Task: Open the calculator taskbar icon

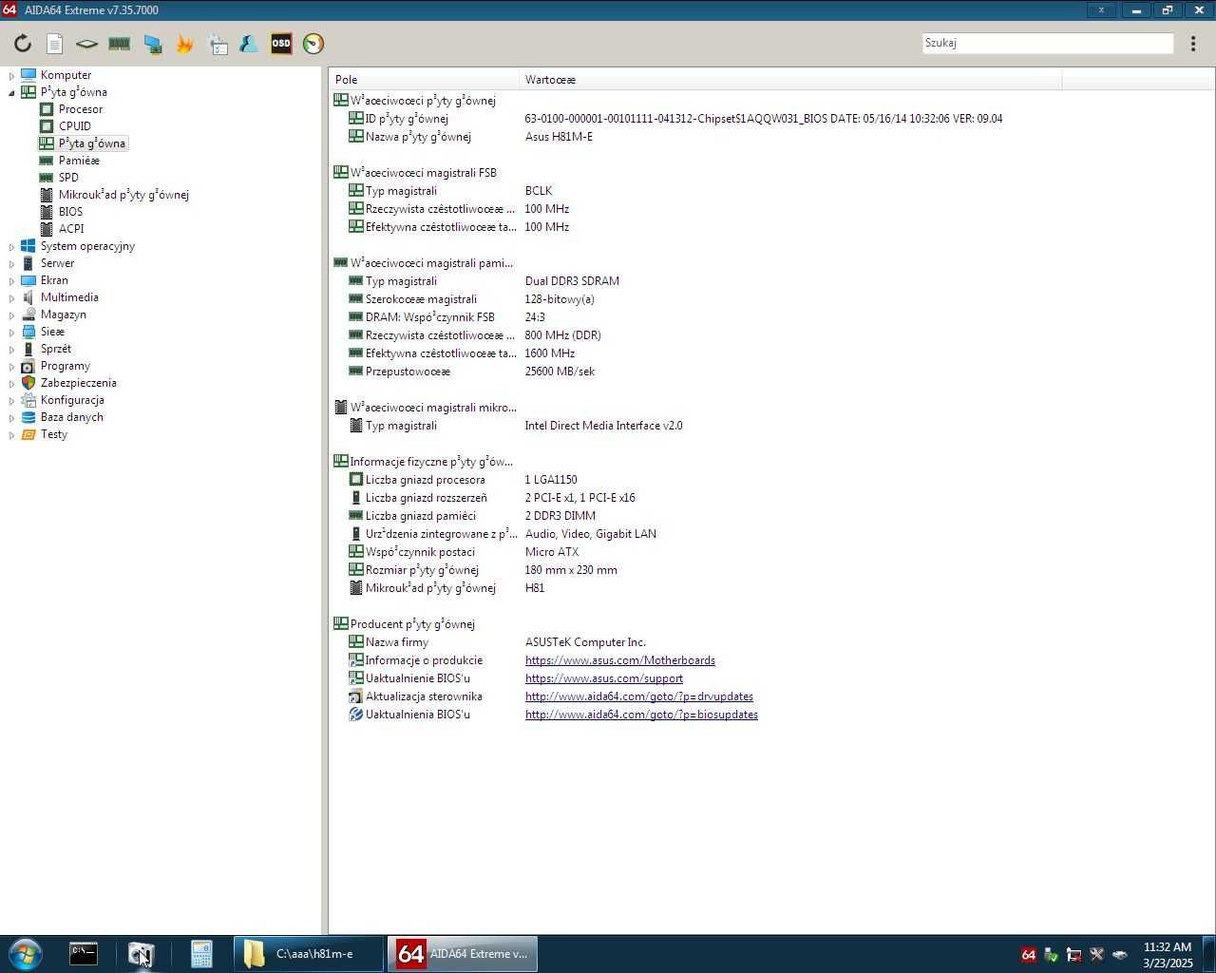Action: pos(200,954)
